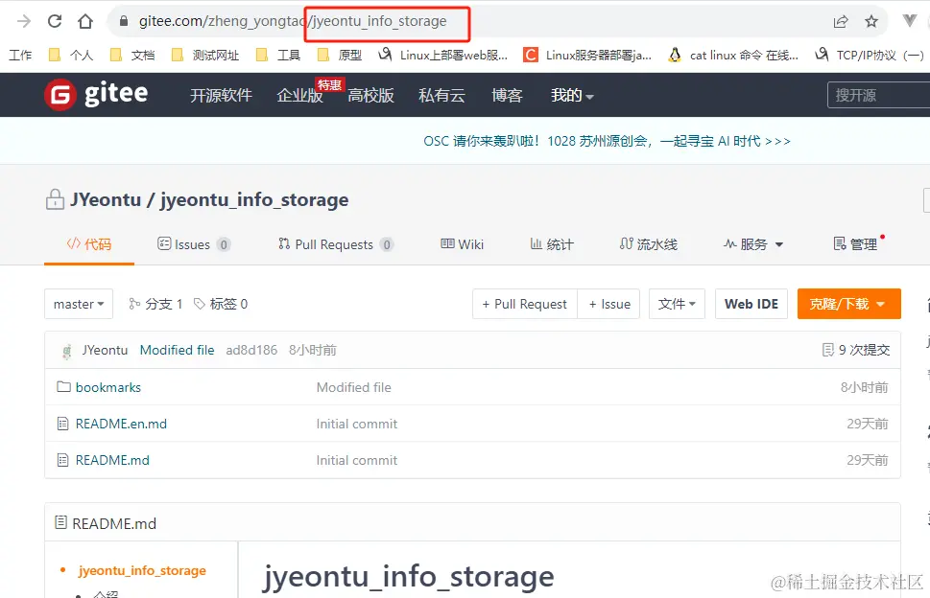Open the 文件 dropdown
Image resolution: width=930 pixels, height=598 pixels.
point(677,304)
